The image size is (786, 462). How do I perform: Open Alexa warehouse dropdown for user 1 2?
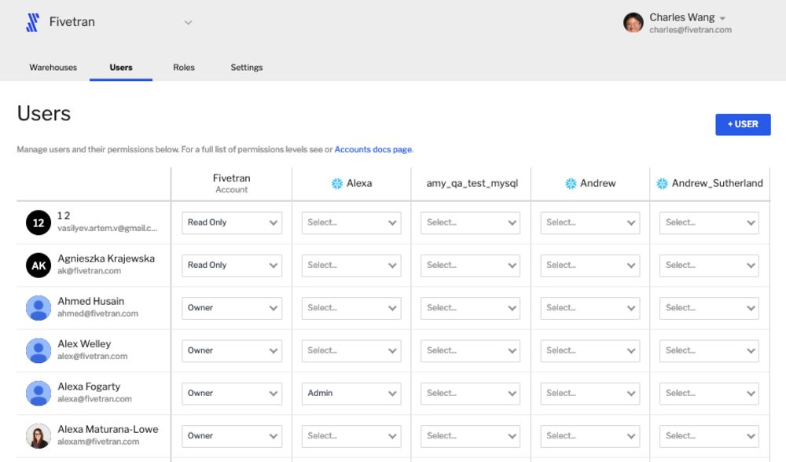[x=351, y=222]
